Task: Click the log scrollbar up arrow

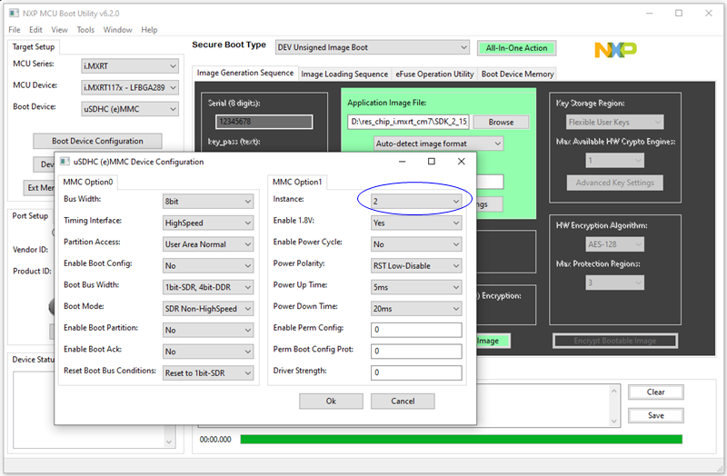Action: coord(614,392)
